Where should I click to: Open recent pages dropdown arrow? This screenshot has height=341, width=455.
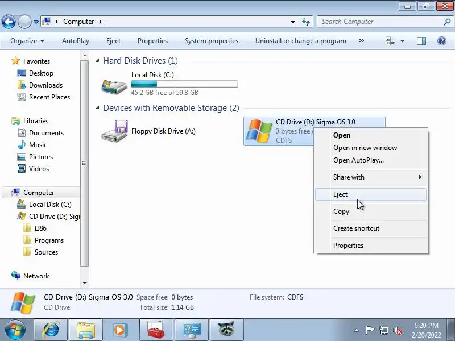36,22
